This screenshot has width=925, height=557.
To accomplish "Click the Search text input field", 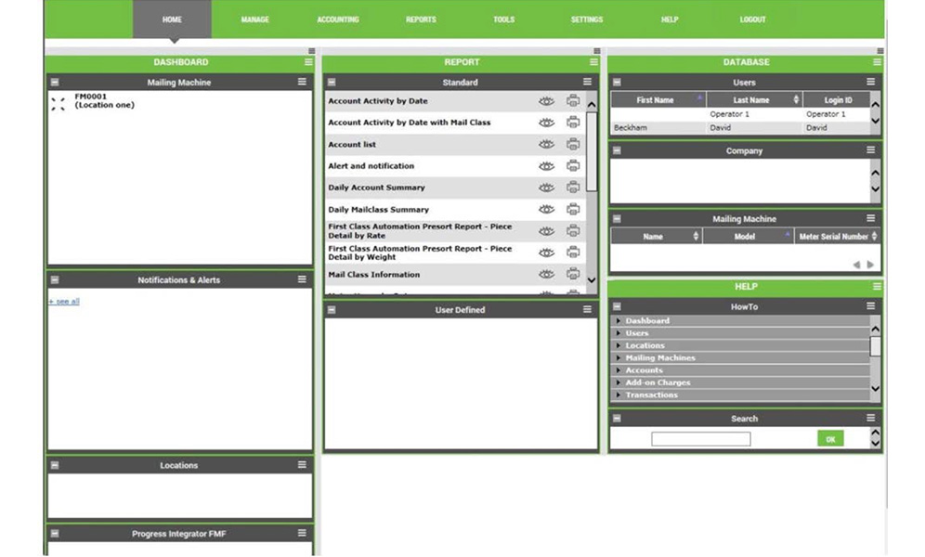I will (700, 439).
